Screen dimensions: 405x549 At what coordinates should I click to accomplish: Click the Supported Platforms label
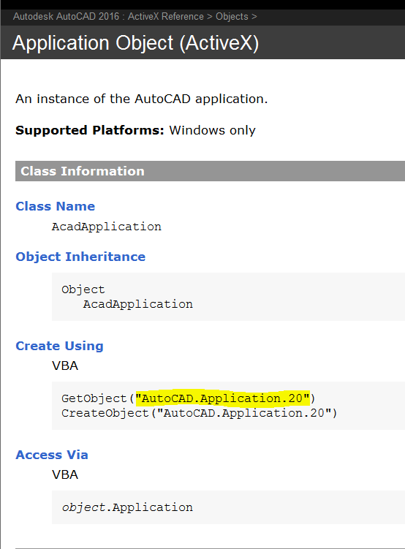90,130
